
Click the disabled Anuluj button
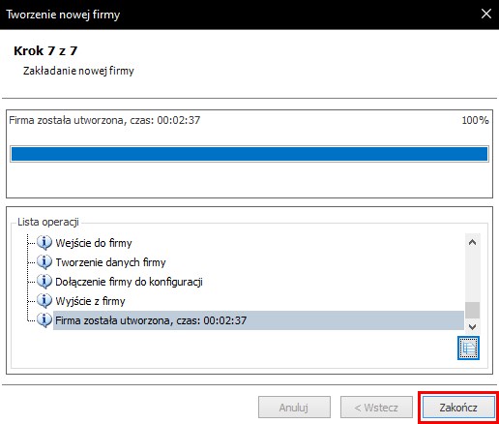pyautogui.click(x=294, y=408)
